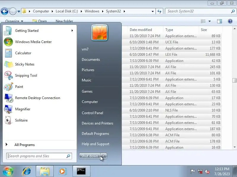
Task: Click the Explorer forward arrow button
Action: tap(13, 11)
